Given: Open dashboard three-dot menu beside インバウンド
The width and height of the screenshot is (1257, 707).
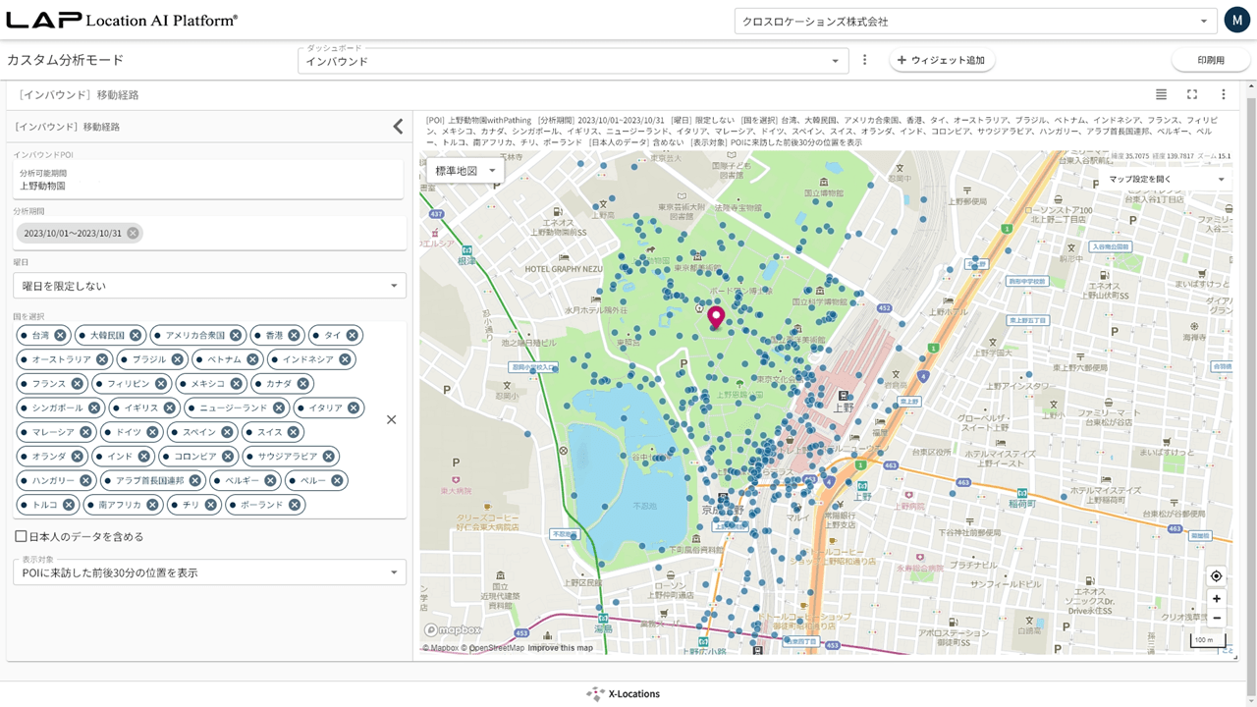Looking at the screenshot, I should [864, 60].
